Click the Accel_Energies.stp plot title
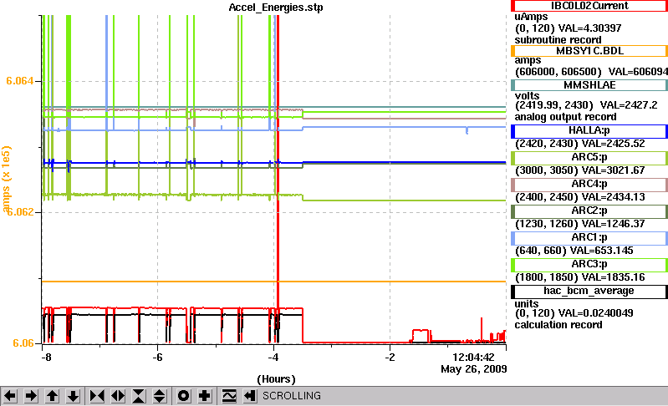Viewport: 668px width, 406px height. click(x=276, y=8)
